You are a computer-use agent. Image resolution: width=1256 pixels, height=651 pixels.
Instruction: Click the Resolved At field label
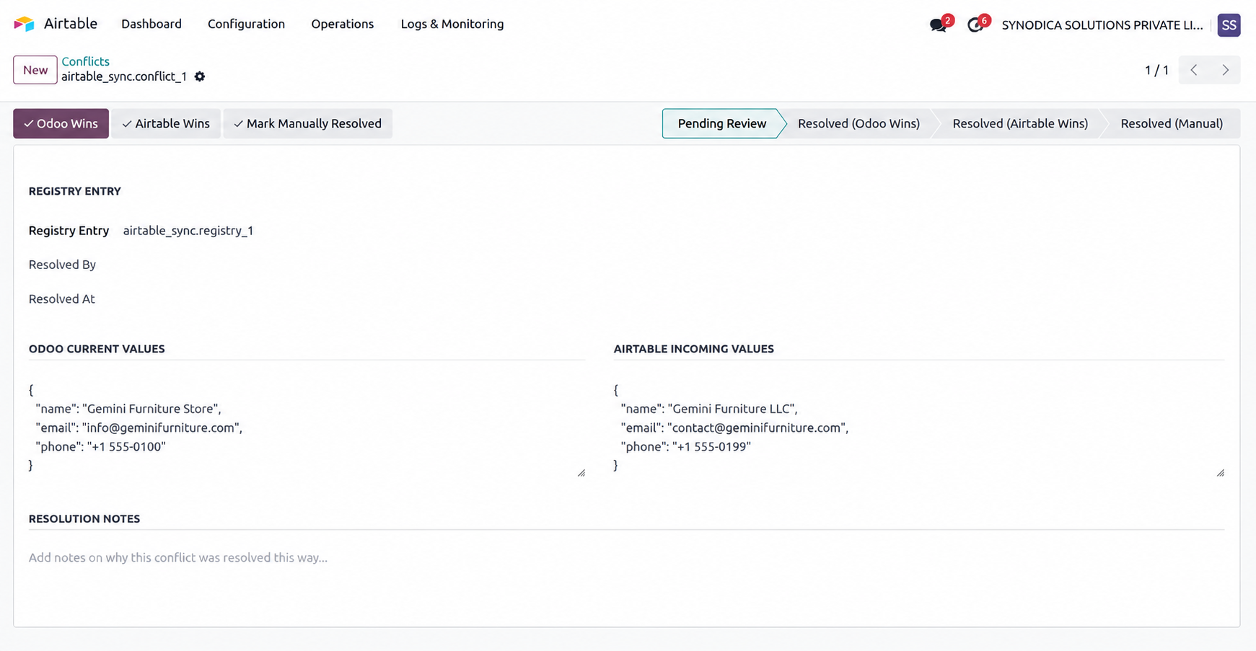[61, 298]
